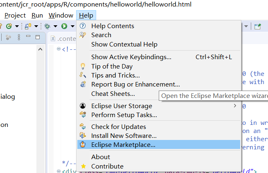Open the Window menu
The image size is (268, 173).
[61, 16]
